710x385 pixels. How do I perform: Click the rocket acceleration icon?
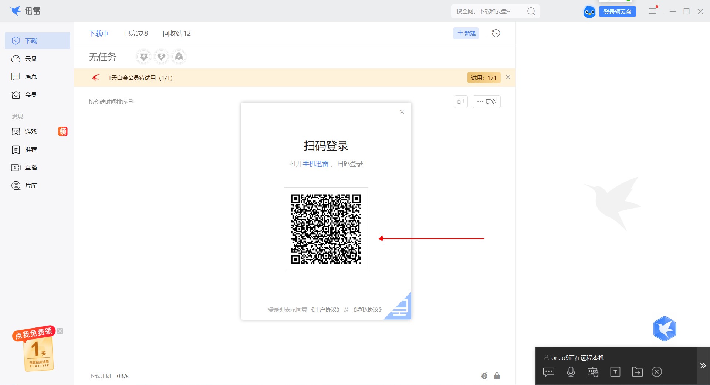[x=179, y=57]
